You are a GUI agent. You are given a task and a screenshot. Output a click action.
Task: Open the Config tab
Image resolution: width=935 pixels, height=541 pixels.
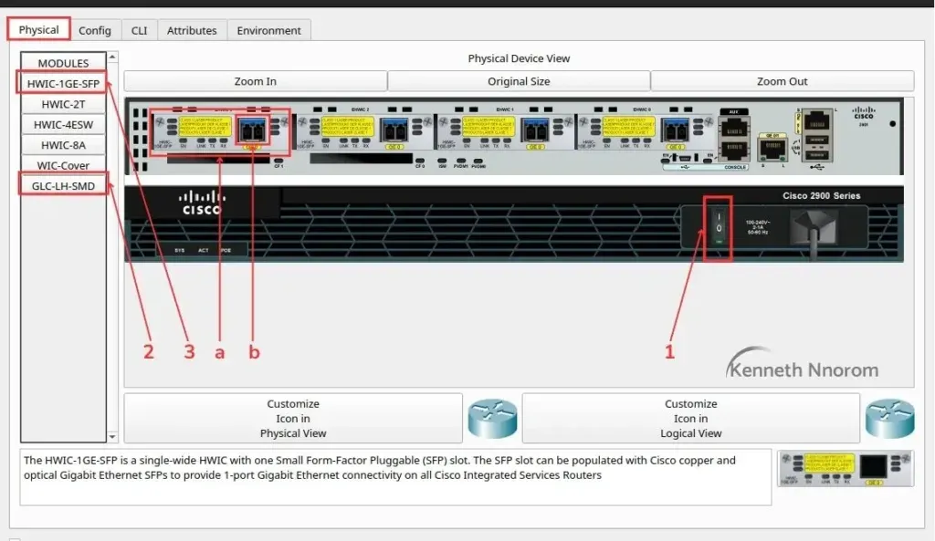pyautogui.click(x=95, y=30)
